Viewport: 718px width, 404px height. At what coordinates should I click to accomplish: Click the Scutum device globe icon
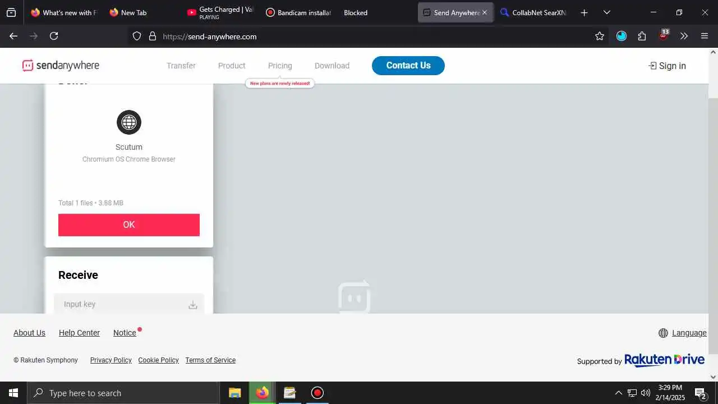click(x=129, y=122)
